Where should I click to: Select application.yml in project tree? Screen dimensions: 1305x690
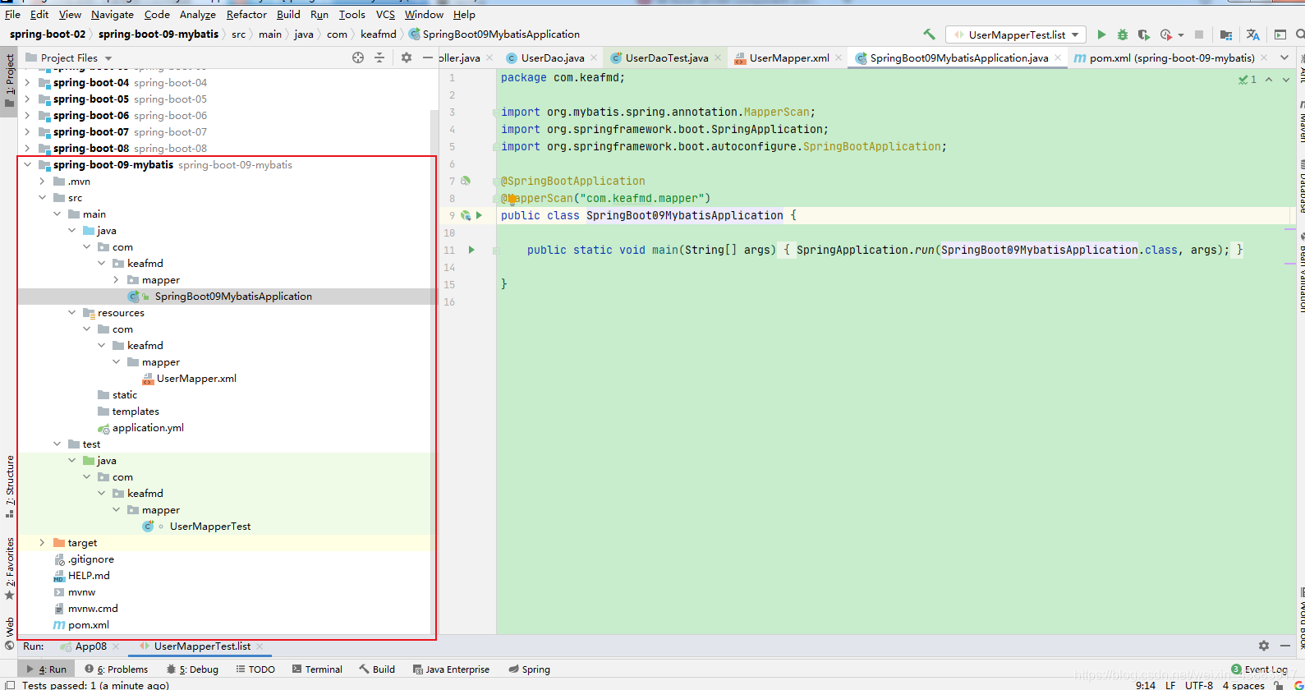148,427
